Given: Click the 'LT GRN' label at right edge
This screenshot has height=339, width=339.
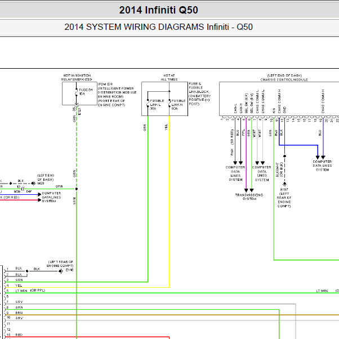Looking at the screenshot, I should coord(322,291).
